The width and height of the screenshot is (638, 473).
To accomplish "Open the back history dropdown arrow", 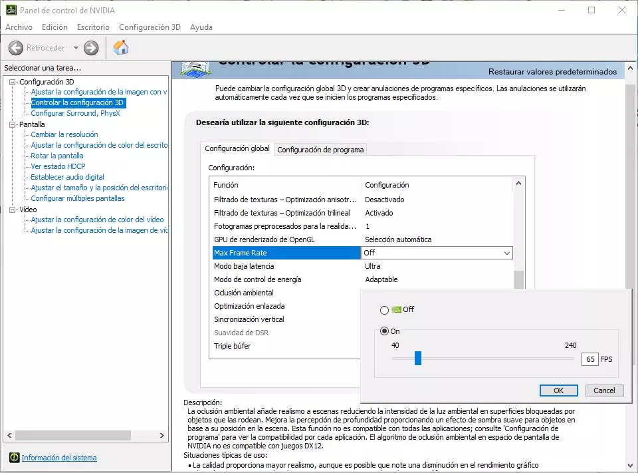I will coord(76,48).
